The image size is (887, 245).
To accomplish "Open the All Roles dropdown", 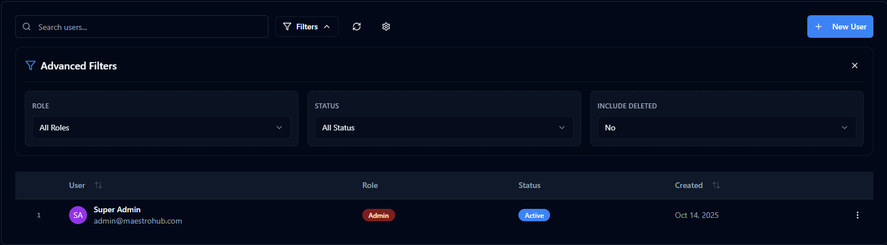I will [161, 128].
